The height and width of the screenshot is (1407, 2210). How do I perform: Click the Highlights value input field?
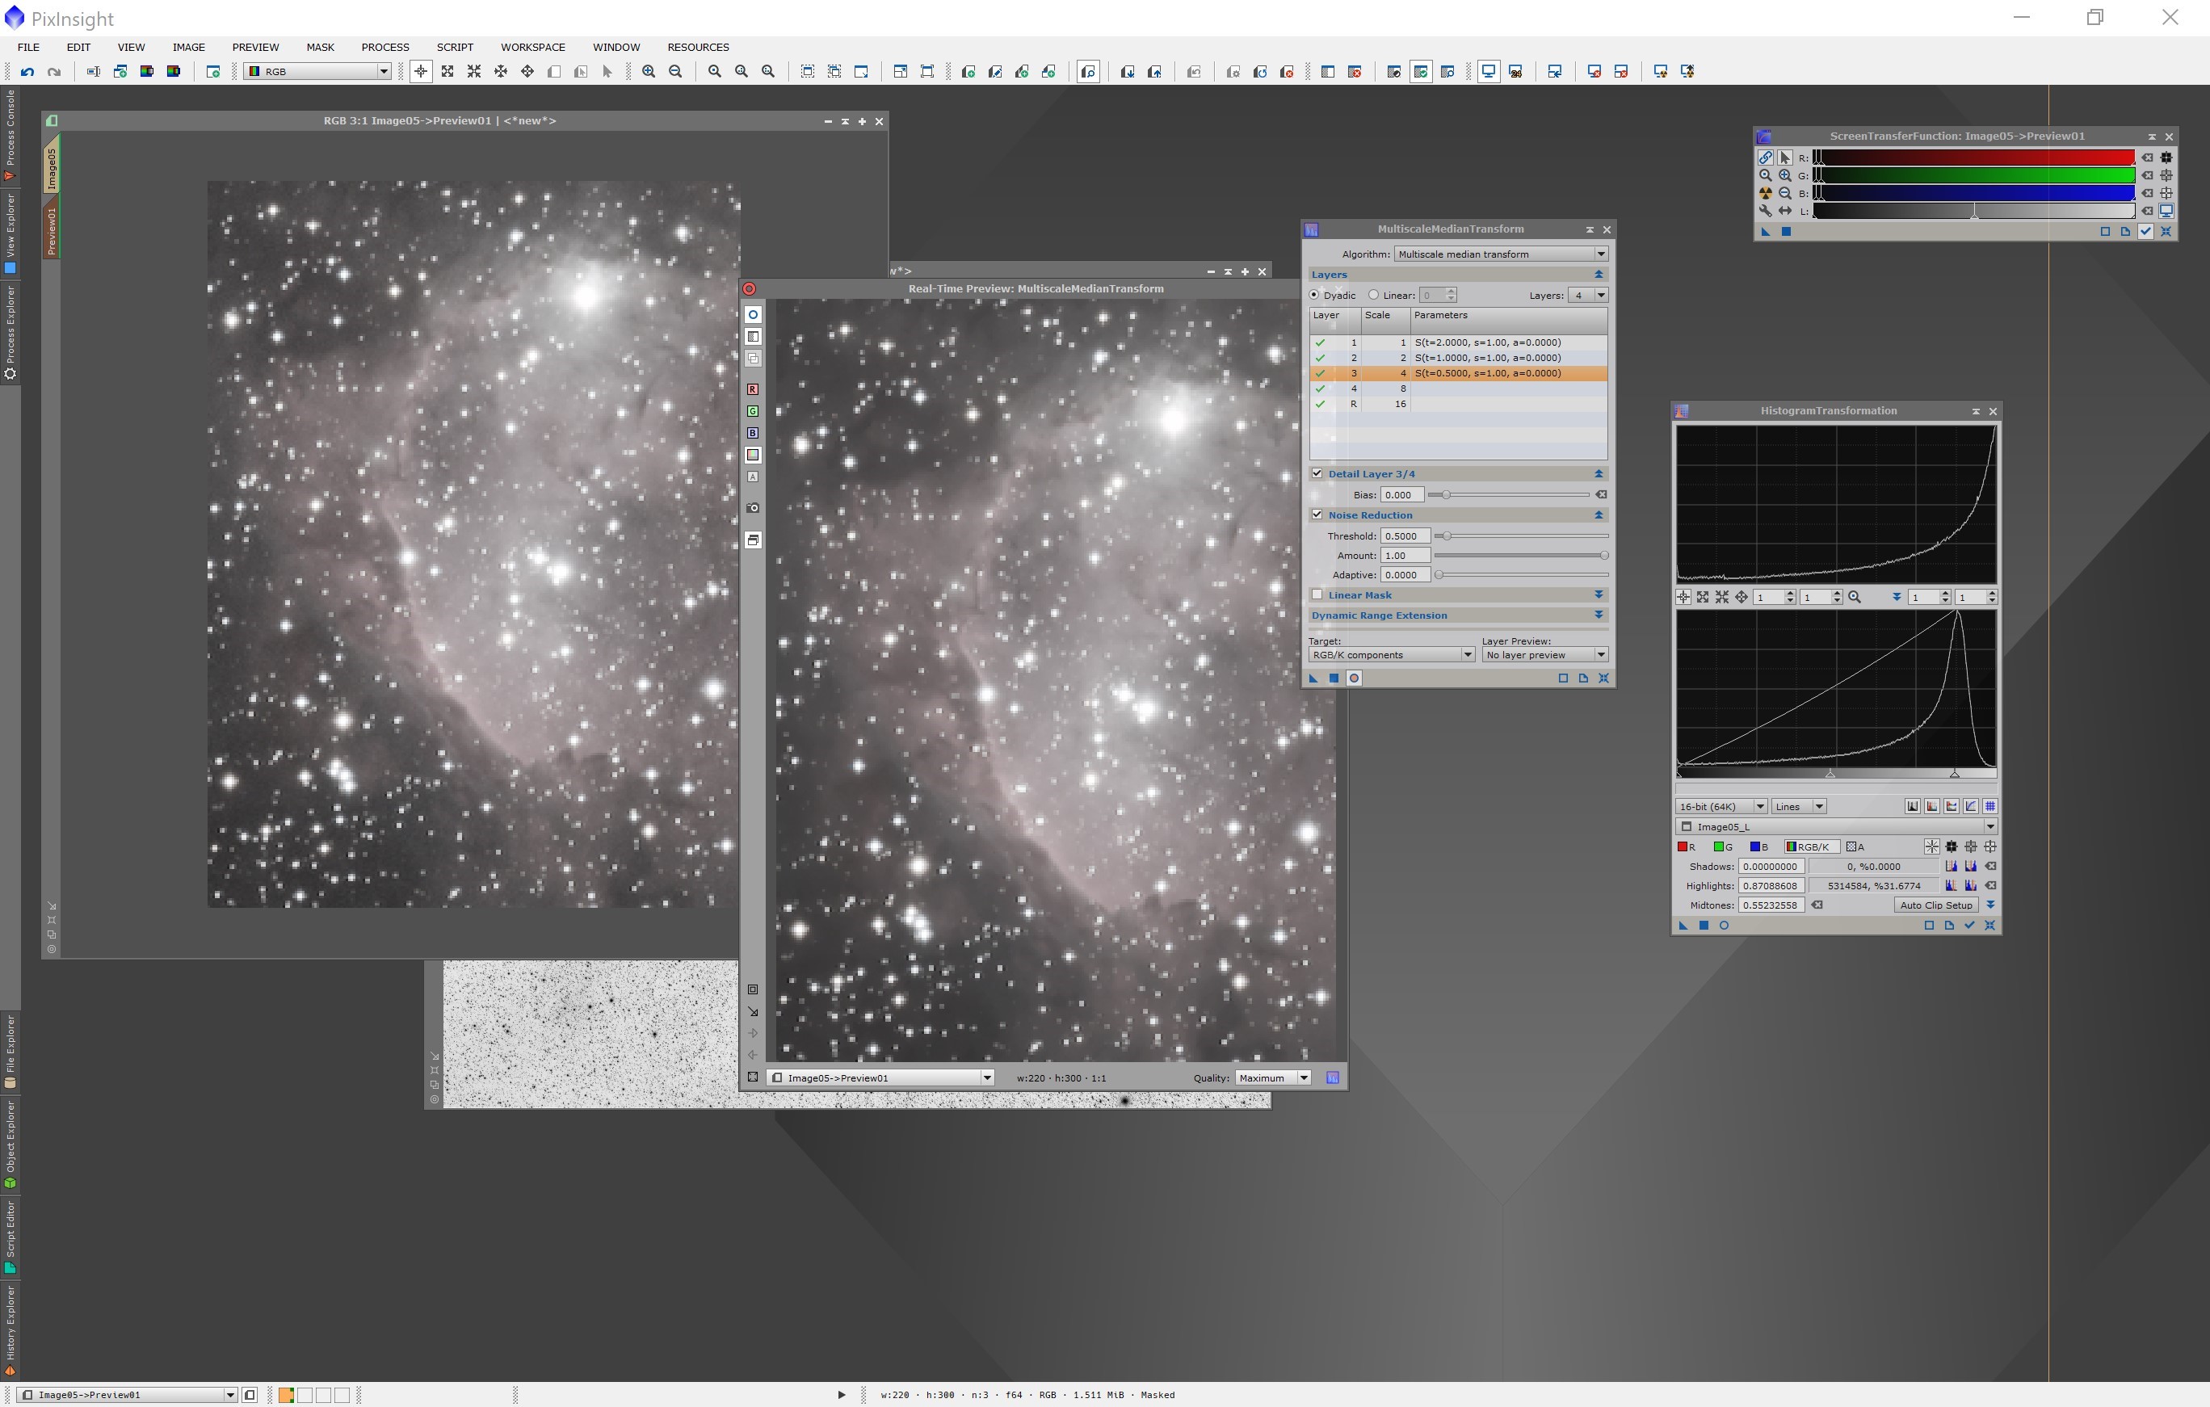click(1771, 887)
